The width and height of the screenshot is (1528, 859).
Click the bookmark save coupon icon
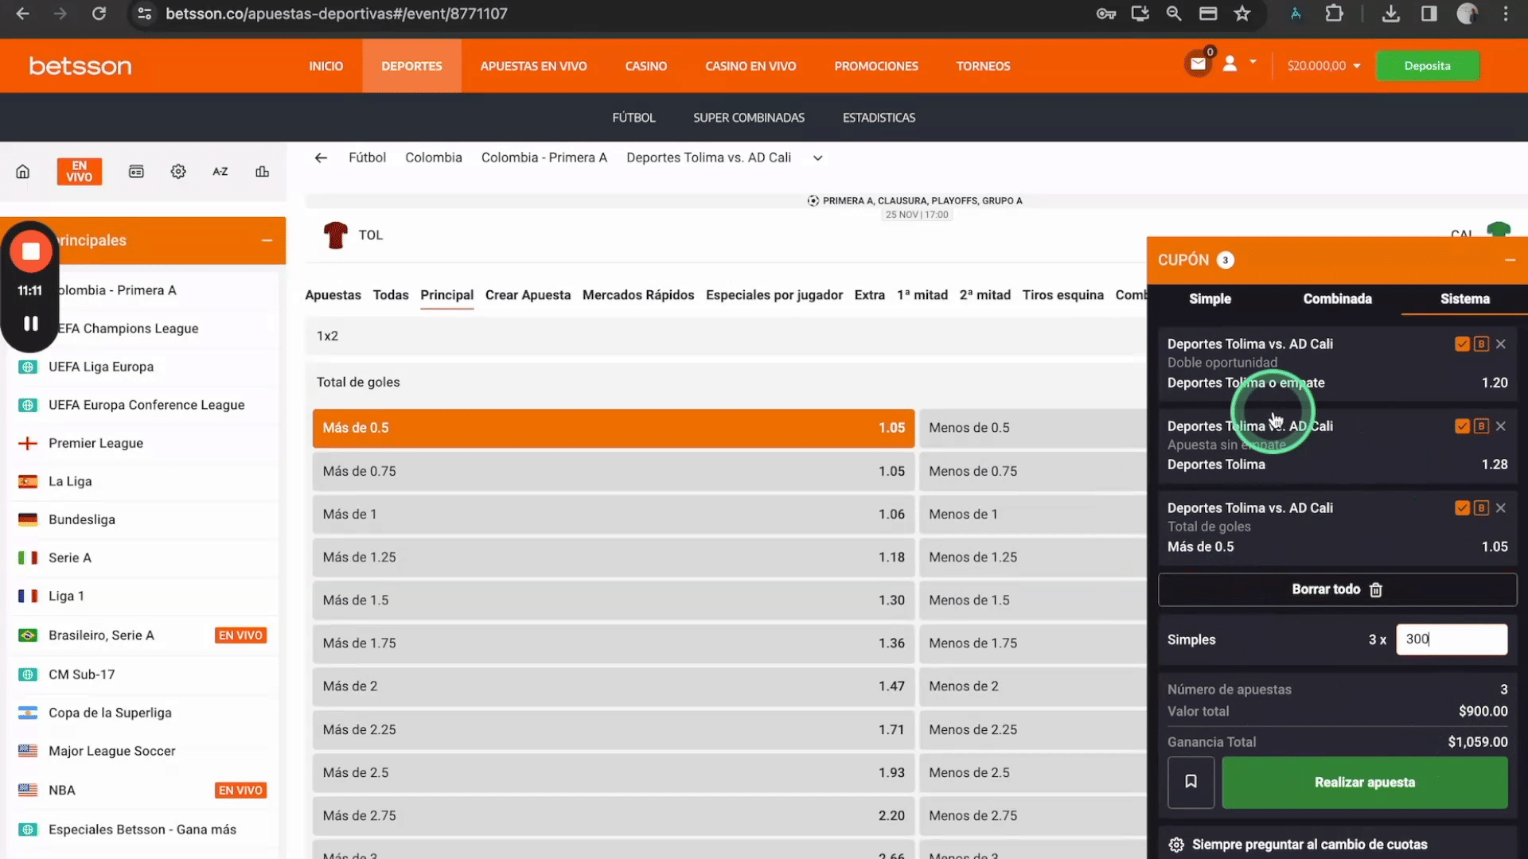pos(1191,782)
